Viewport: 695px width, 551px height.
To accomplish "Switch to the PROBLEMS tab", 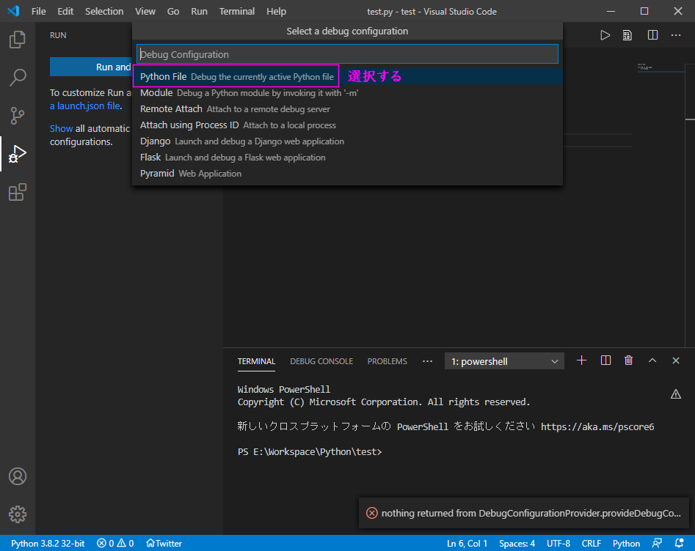I will click(x=387, y=361).
